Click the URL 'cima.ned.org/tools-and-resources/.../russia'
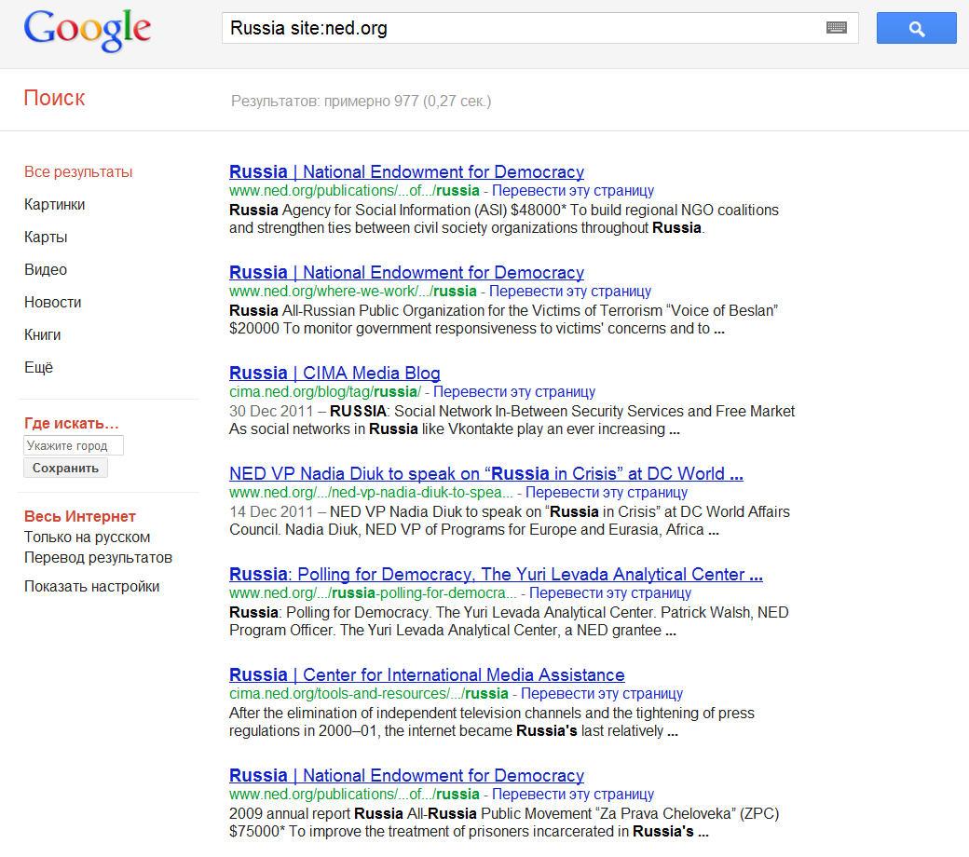969x857 pixels. pyautogui.click(x=369, y=694)
